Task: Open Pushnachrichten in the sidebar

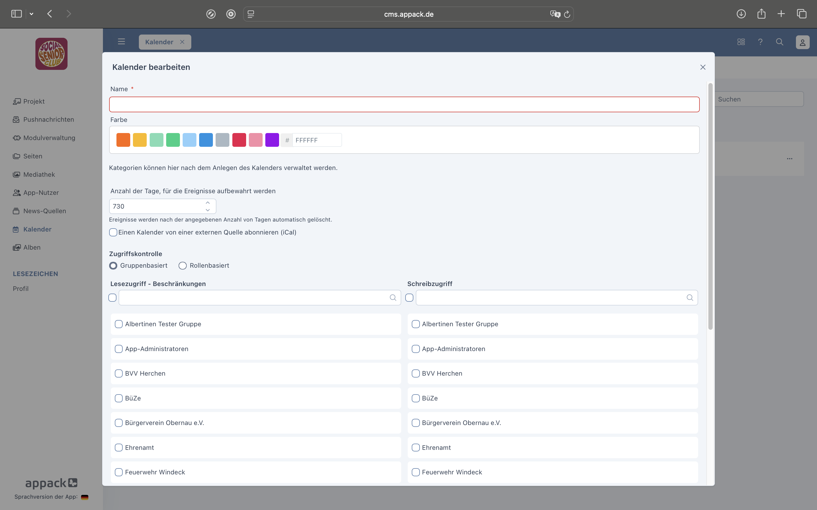Action: point(48,119)
